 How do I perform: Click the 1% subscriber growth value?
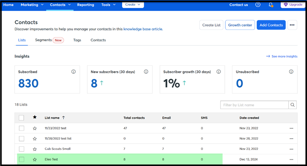(171, 83)
